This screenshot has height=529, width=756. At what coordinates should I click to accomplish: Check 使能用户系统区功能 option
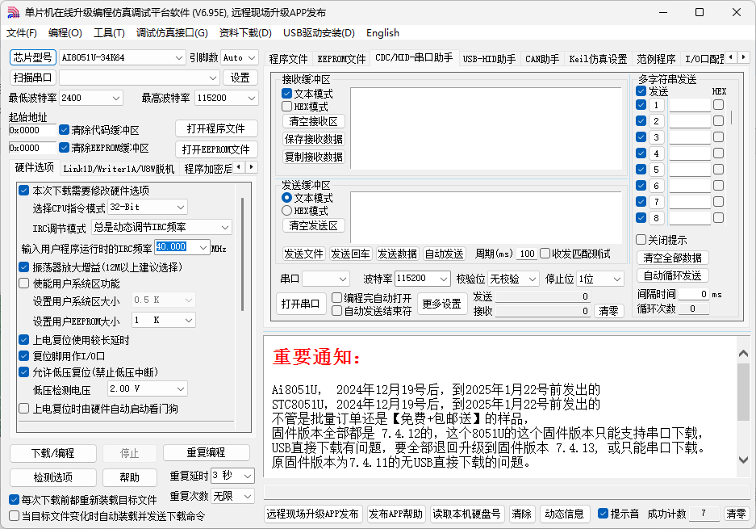(23, 283)
